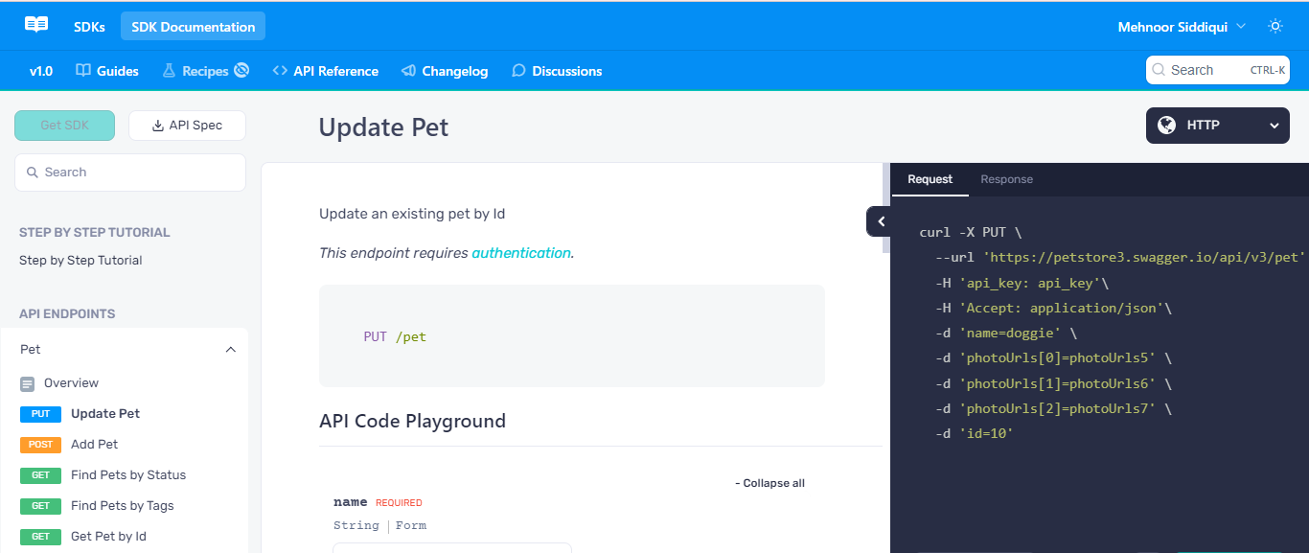The height and width of the screenshot is (553, 1309).
Task: Switch to the Response tab
Action: [x=1006, y=179]
